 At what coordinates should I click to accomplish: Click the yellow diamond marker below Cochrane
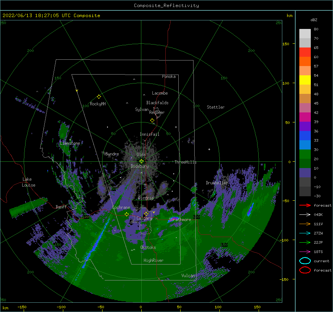[x=127, y=214]
